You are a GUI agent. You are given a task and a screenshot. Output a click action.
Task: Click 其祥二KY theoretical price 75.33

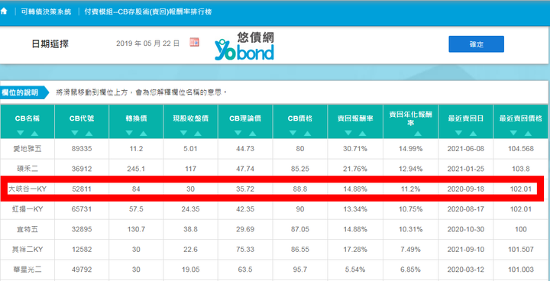(245, 250)
